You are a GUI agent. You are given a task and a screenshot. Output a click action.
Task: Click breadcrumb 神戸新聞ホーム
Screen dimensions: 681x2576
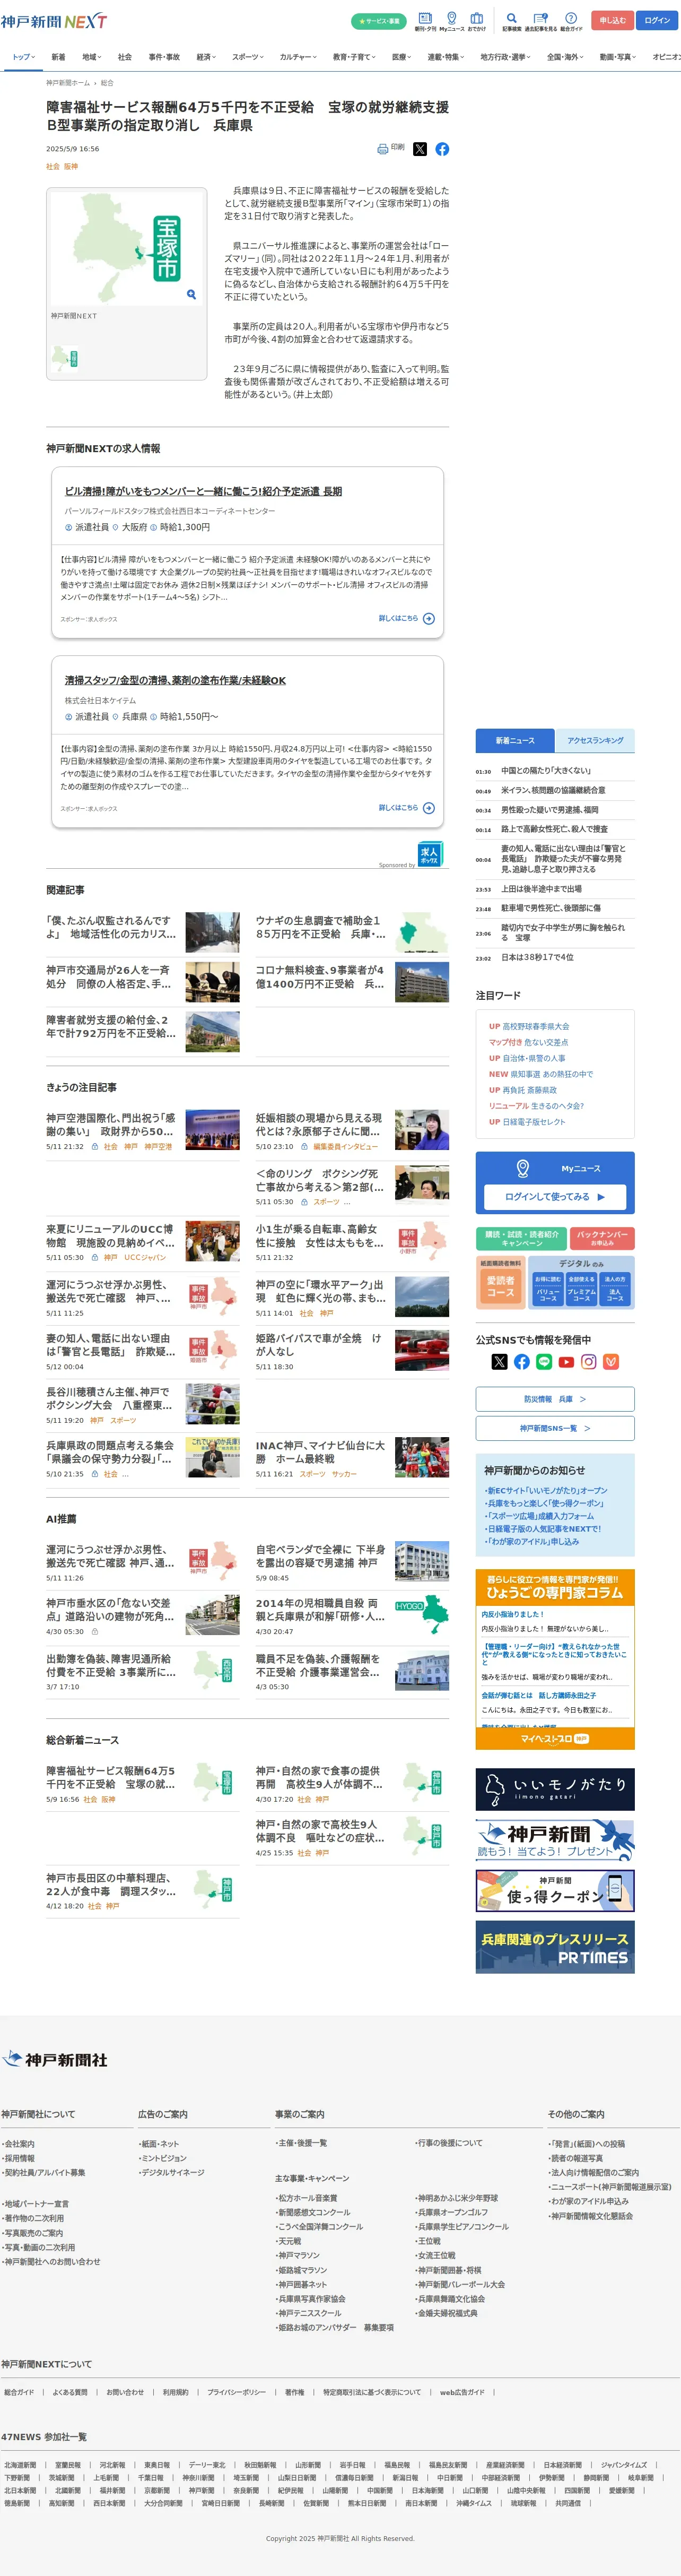pyautogui.click(x=68, y=83)
